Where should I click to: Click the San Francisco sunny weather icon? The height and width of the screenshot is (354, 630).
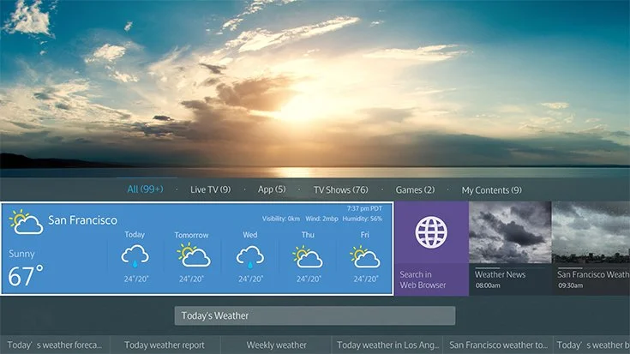point(26,221)
